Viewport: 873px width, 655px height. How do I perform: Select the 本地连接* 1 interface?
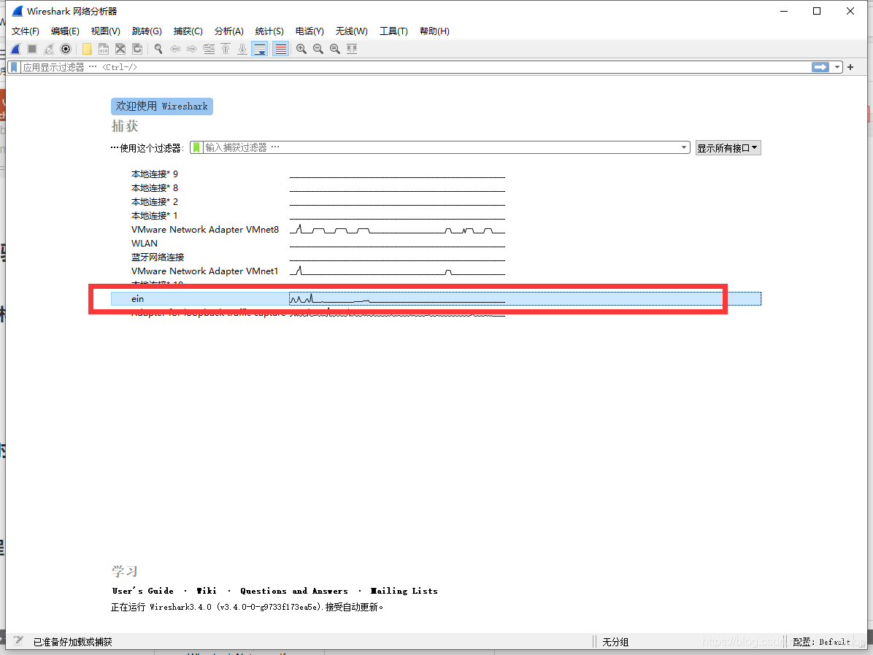click(x=154, y=216)
